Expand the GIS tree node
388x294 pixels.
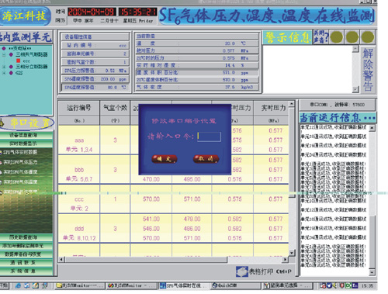(x=4, y=73)
